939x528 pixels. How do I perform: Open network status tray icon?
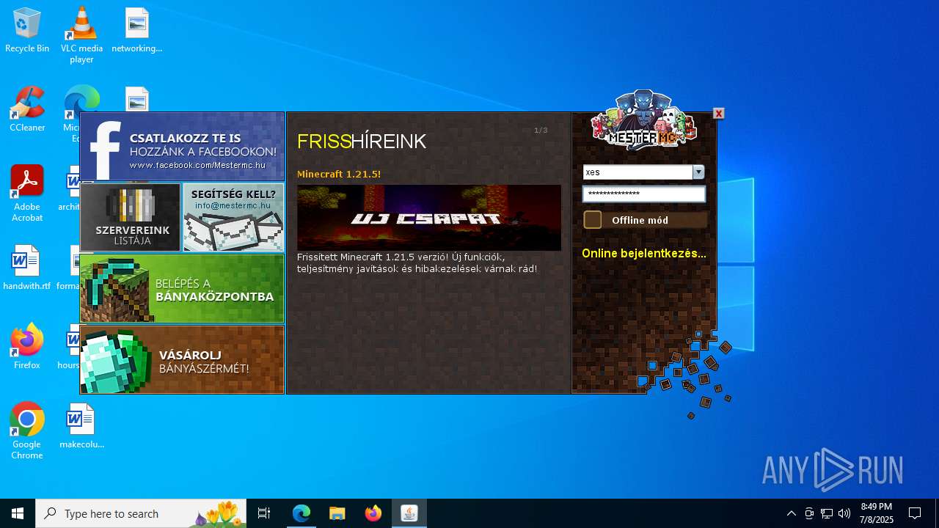click(x=827, y=513)
